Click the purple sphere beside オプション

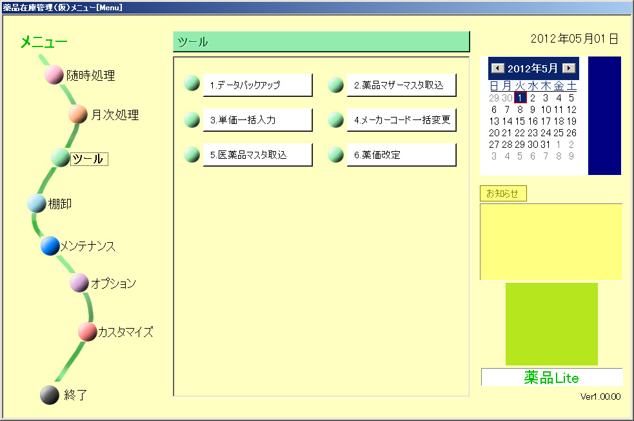click(x=79, y=283)
